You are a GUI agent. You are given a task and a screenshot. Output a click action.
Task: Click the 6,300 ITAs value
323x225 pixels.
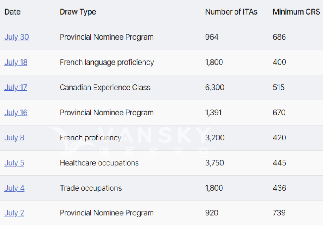tap(214, 87)
